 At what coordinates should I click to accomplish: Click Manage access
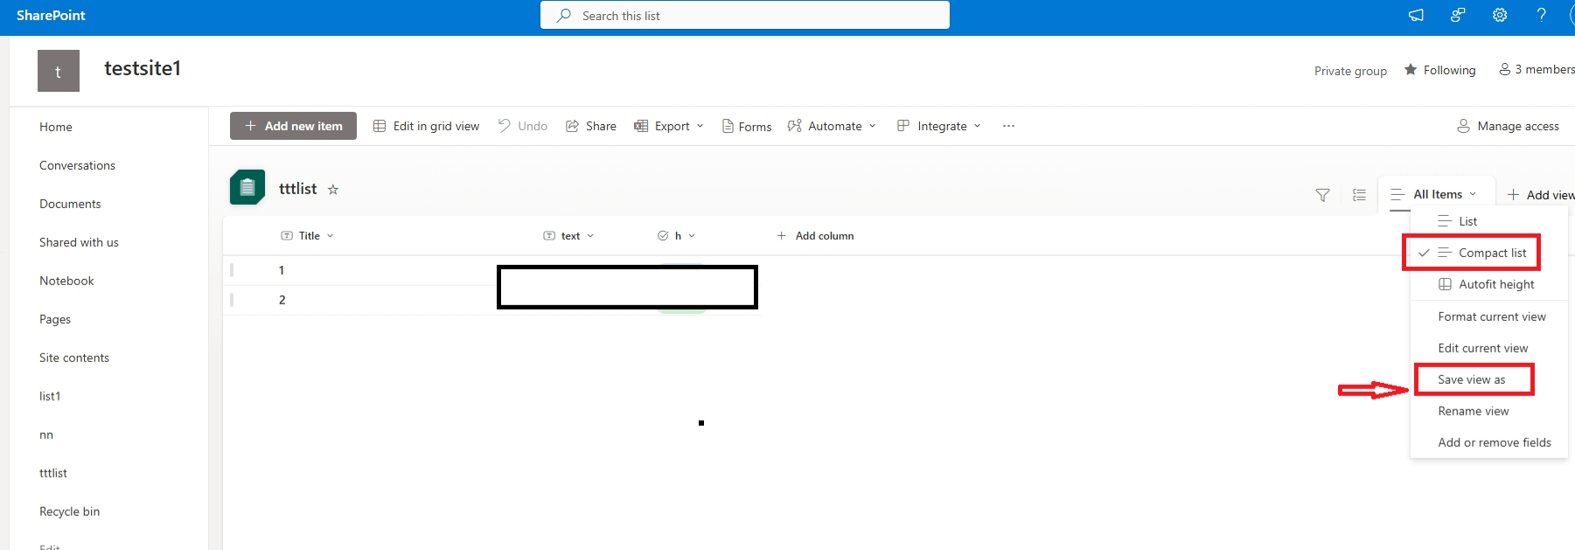pos(1508,126)
